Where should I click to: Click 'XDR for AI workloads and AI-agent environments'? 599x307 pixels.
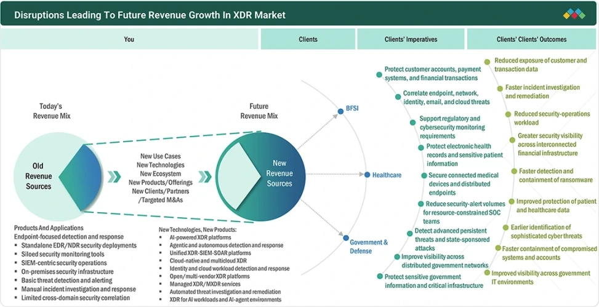225,300
